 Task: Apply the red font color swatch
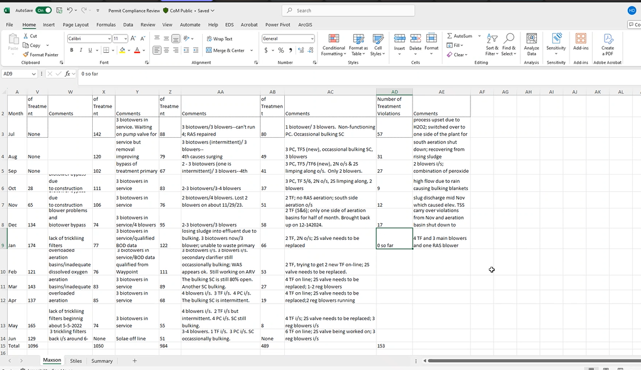point(136,50)
